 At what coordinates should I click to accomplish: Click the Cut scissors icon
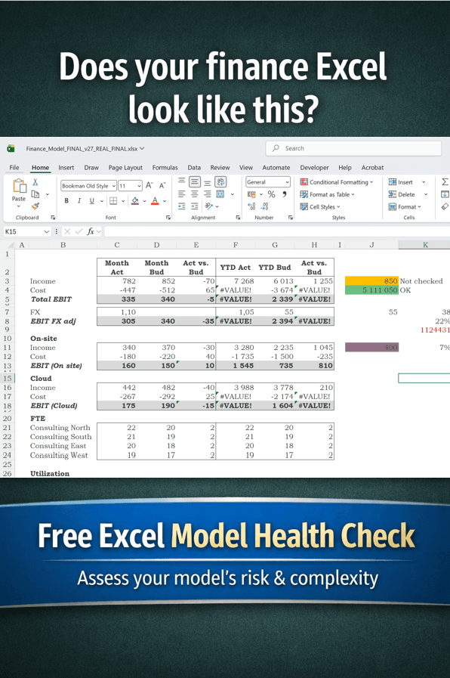pyautogui.click(x=35, y=182)
